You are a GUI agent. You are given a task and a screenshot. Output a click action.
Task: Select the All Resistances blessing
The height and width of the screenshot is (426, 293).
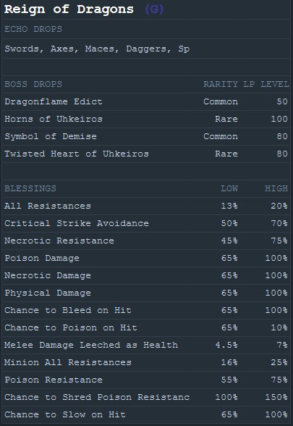tap(48, 206)
